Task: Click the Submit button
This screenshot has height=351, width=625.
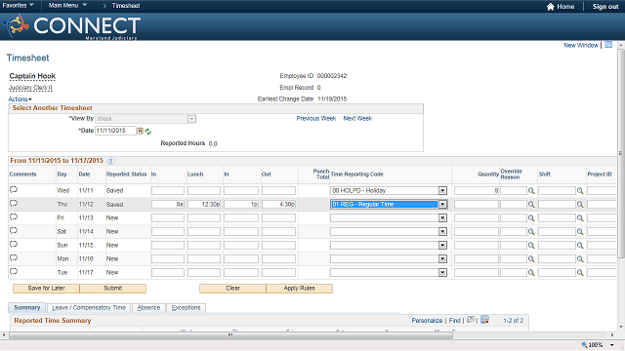Action: [x=113, y=289]
